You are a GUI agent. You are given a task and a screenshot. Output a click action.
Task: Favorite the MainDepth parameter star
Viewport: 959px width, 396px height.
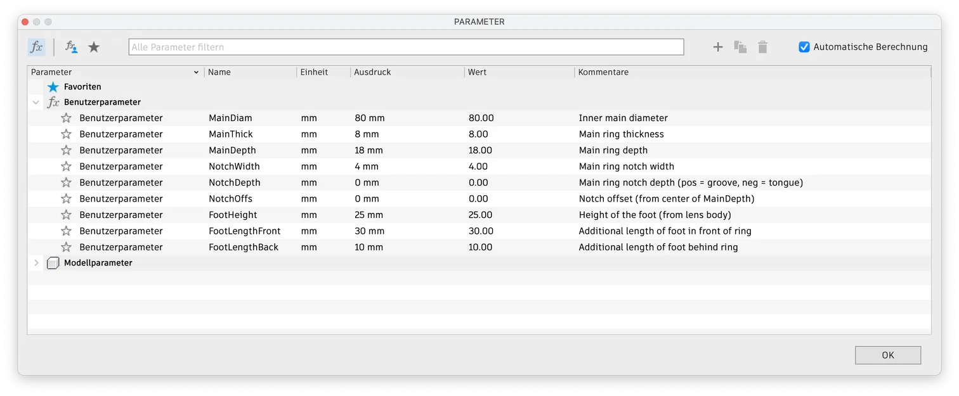click(66, 150)
